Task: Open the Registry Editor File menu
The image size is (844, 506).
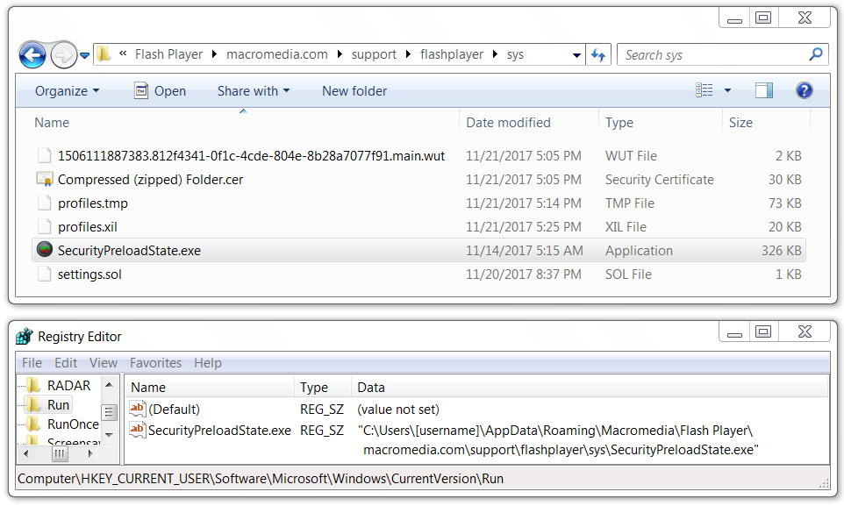Action: 32,363
